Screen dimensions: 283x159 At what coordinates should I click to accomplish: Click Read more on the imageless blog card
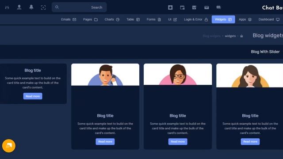(33, 96)
